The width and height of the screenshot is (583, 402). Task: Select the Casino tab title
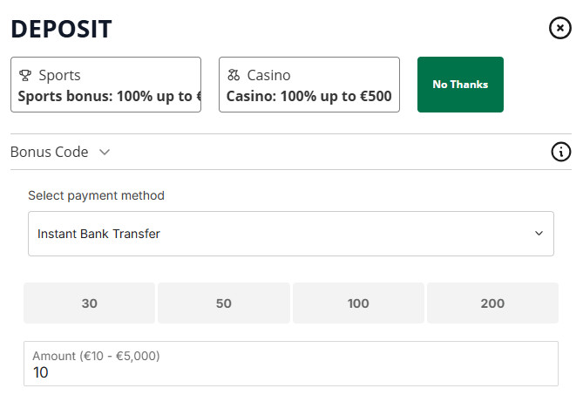click(268, 75)
